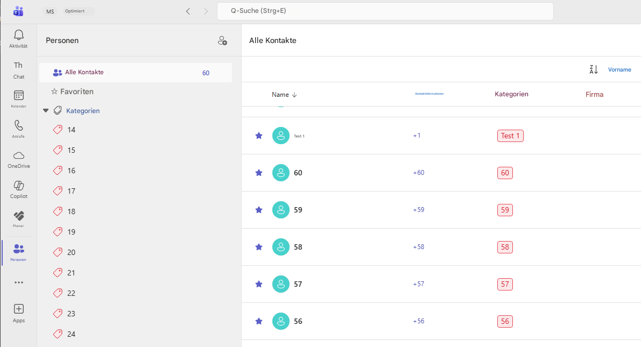This screenshot has height=347, width=641.
Task: Open the sort order dropdown icon
Action: coord(594,69)
